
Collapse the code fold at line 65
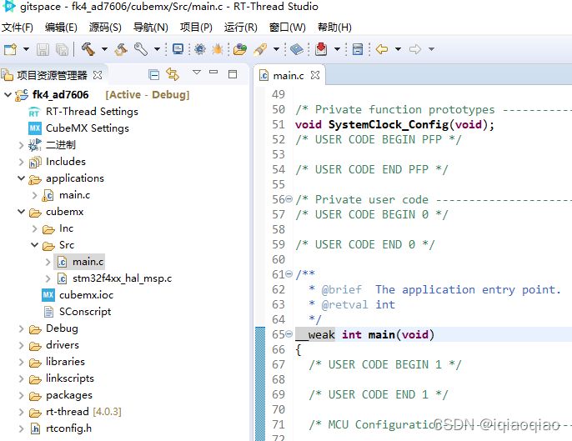pyautogui.click(x=289, y=333)
